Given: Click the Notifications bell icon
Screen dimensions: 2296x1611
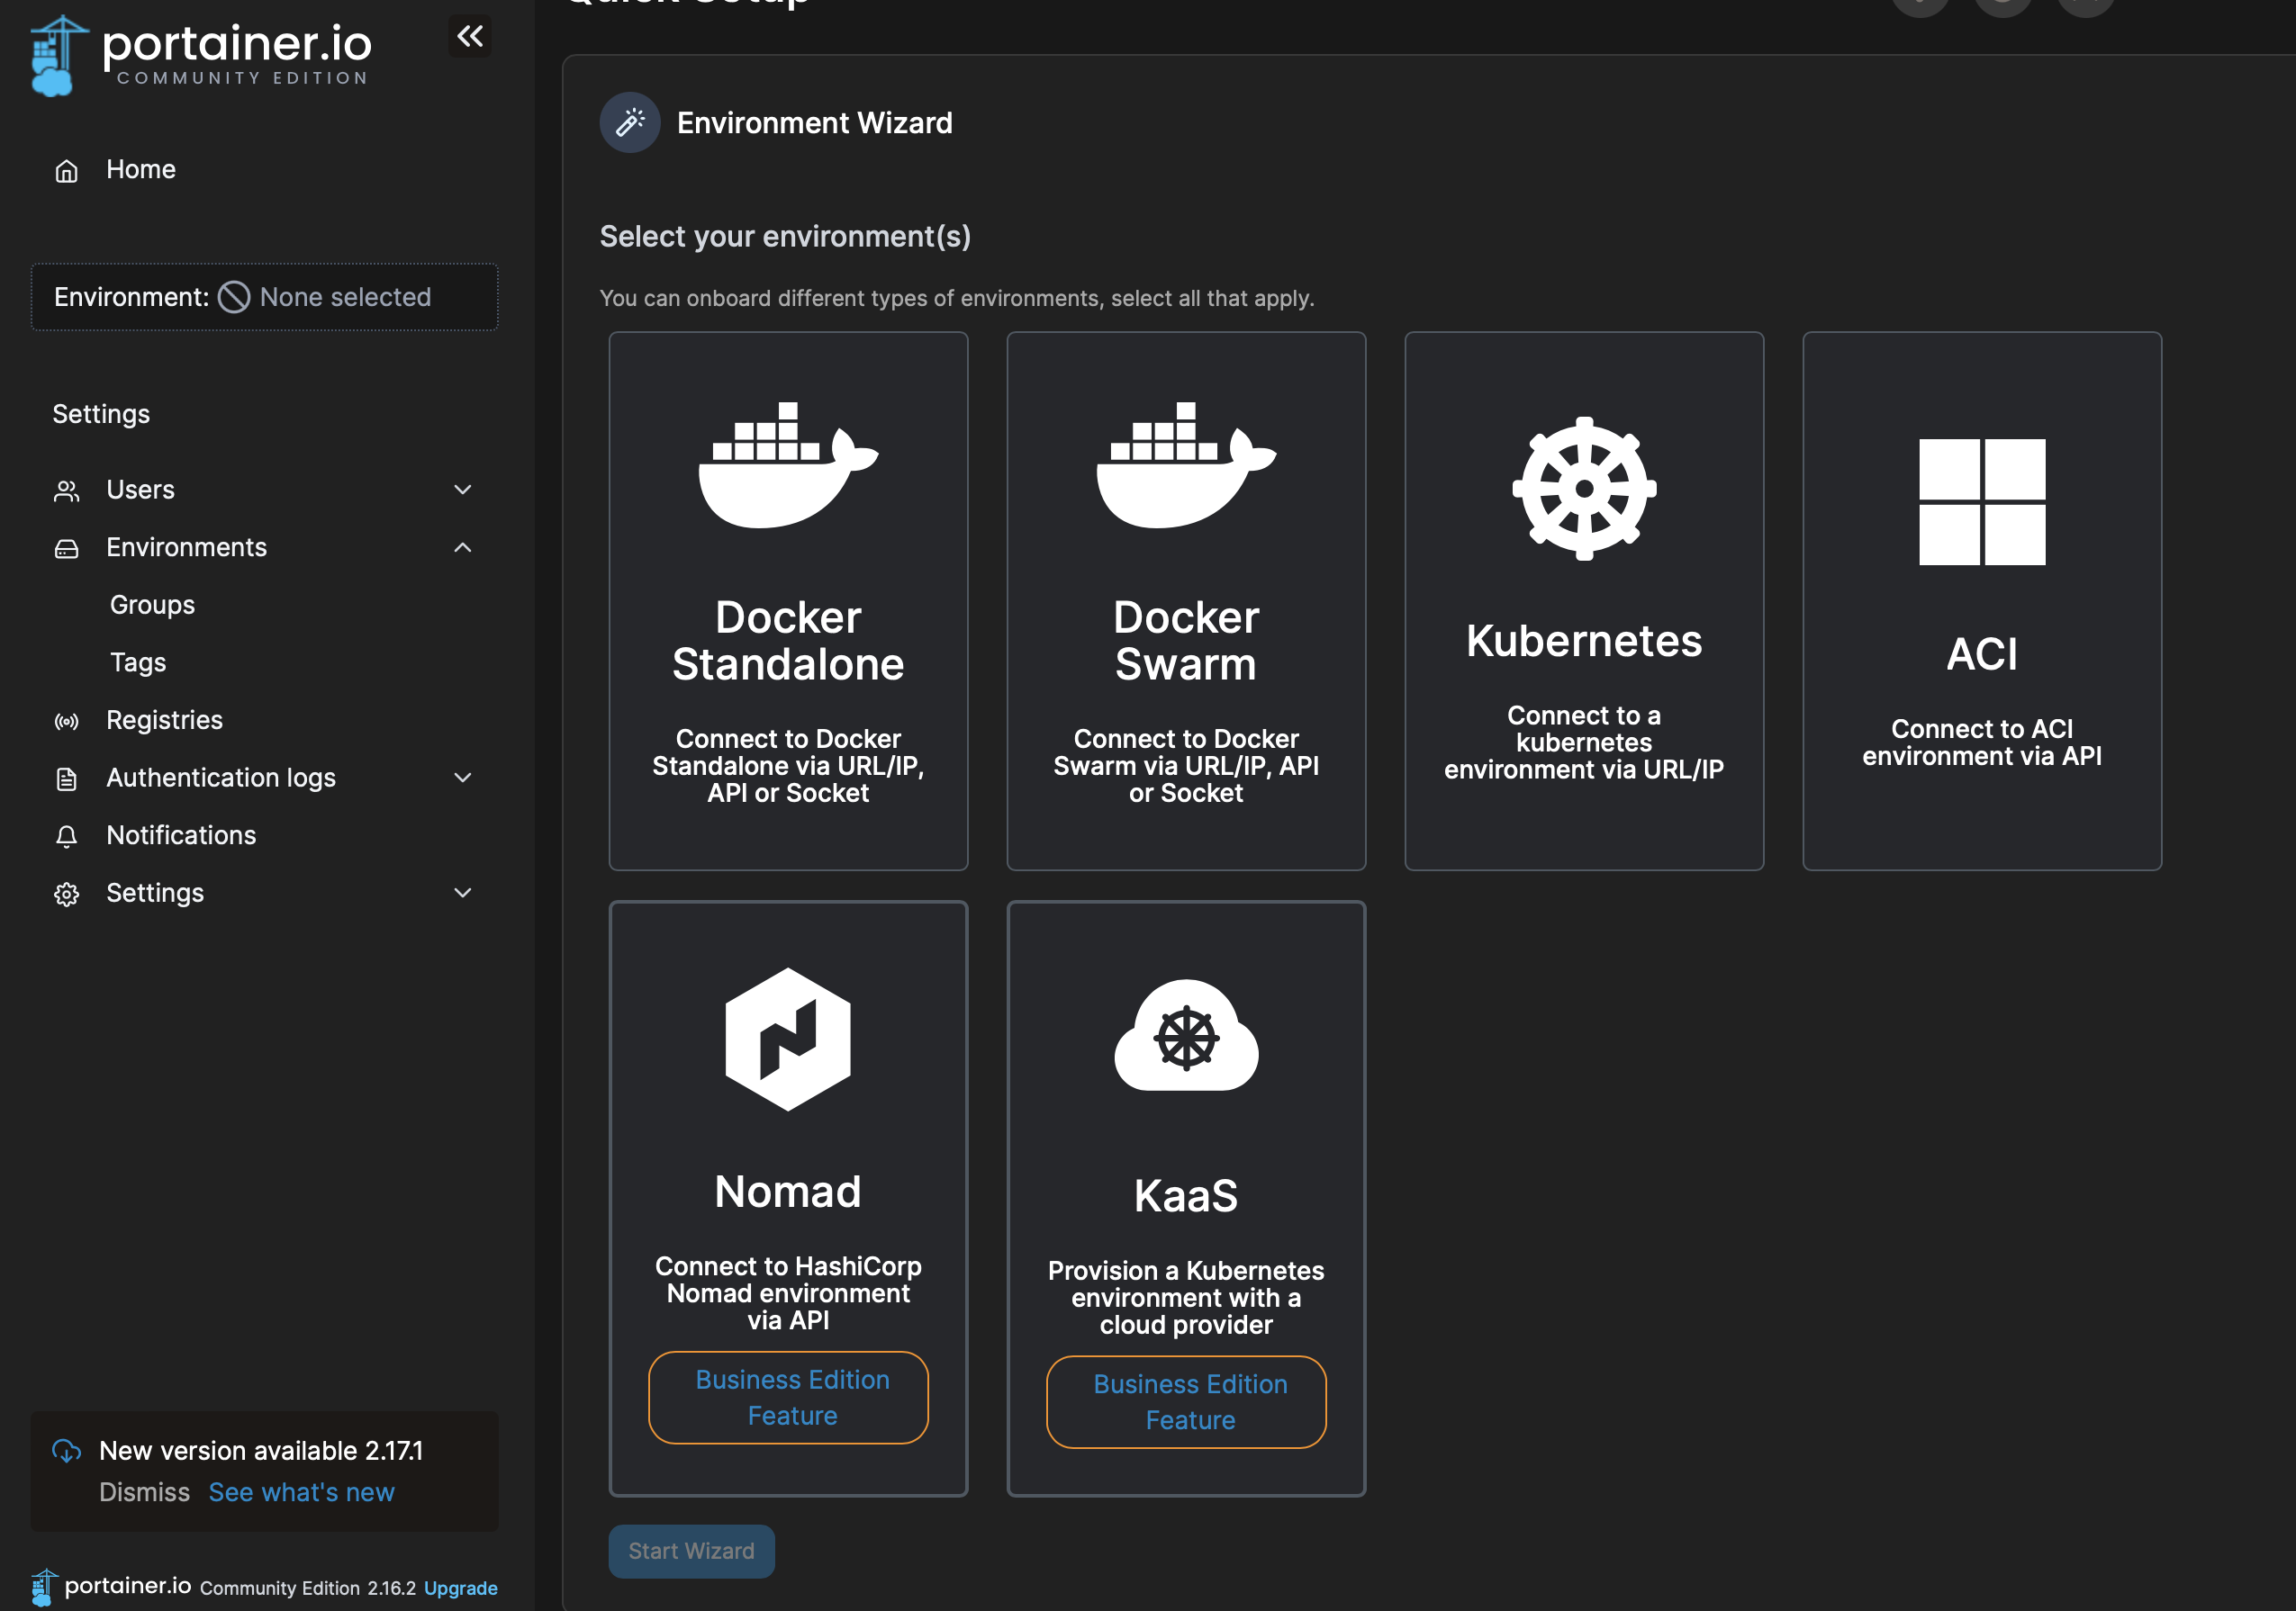Looking at the screenshot, I should tap(66, 836).
